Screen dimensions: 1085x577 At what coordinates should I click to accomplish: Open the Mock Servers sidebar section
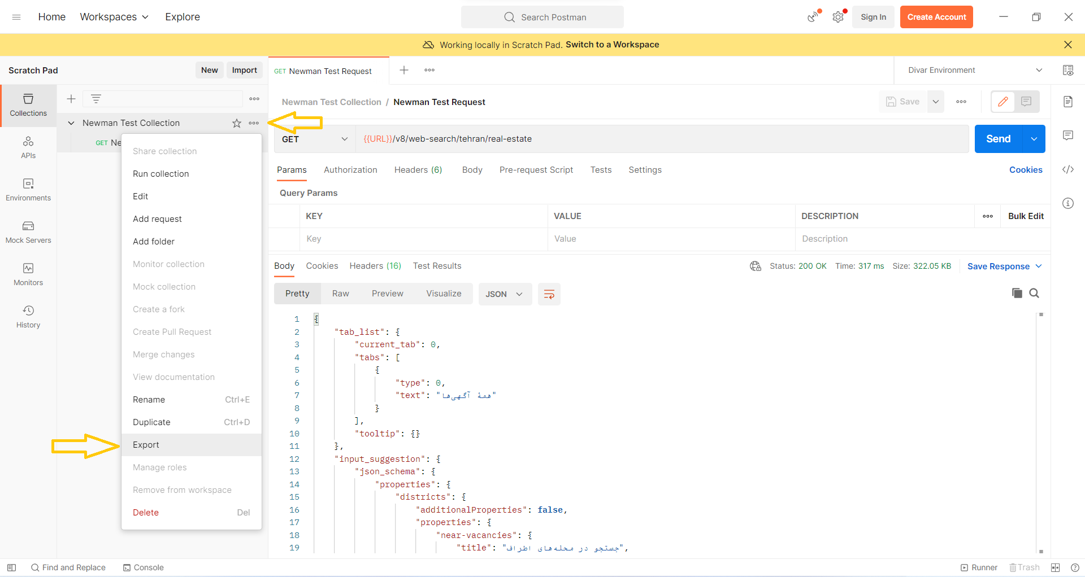click(28, 232)
